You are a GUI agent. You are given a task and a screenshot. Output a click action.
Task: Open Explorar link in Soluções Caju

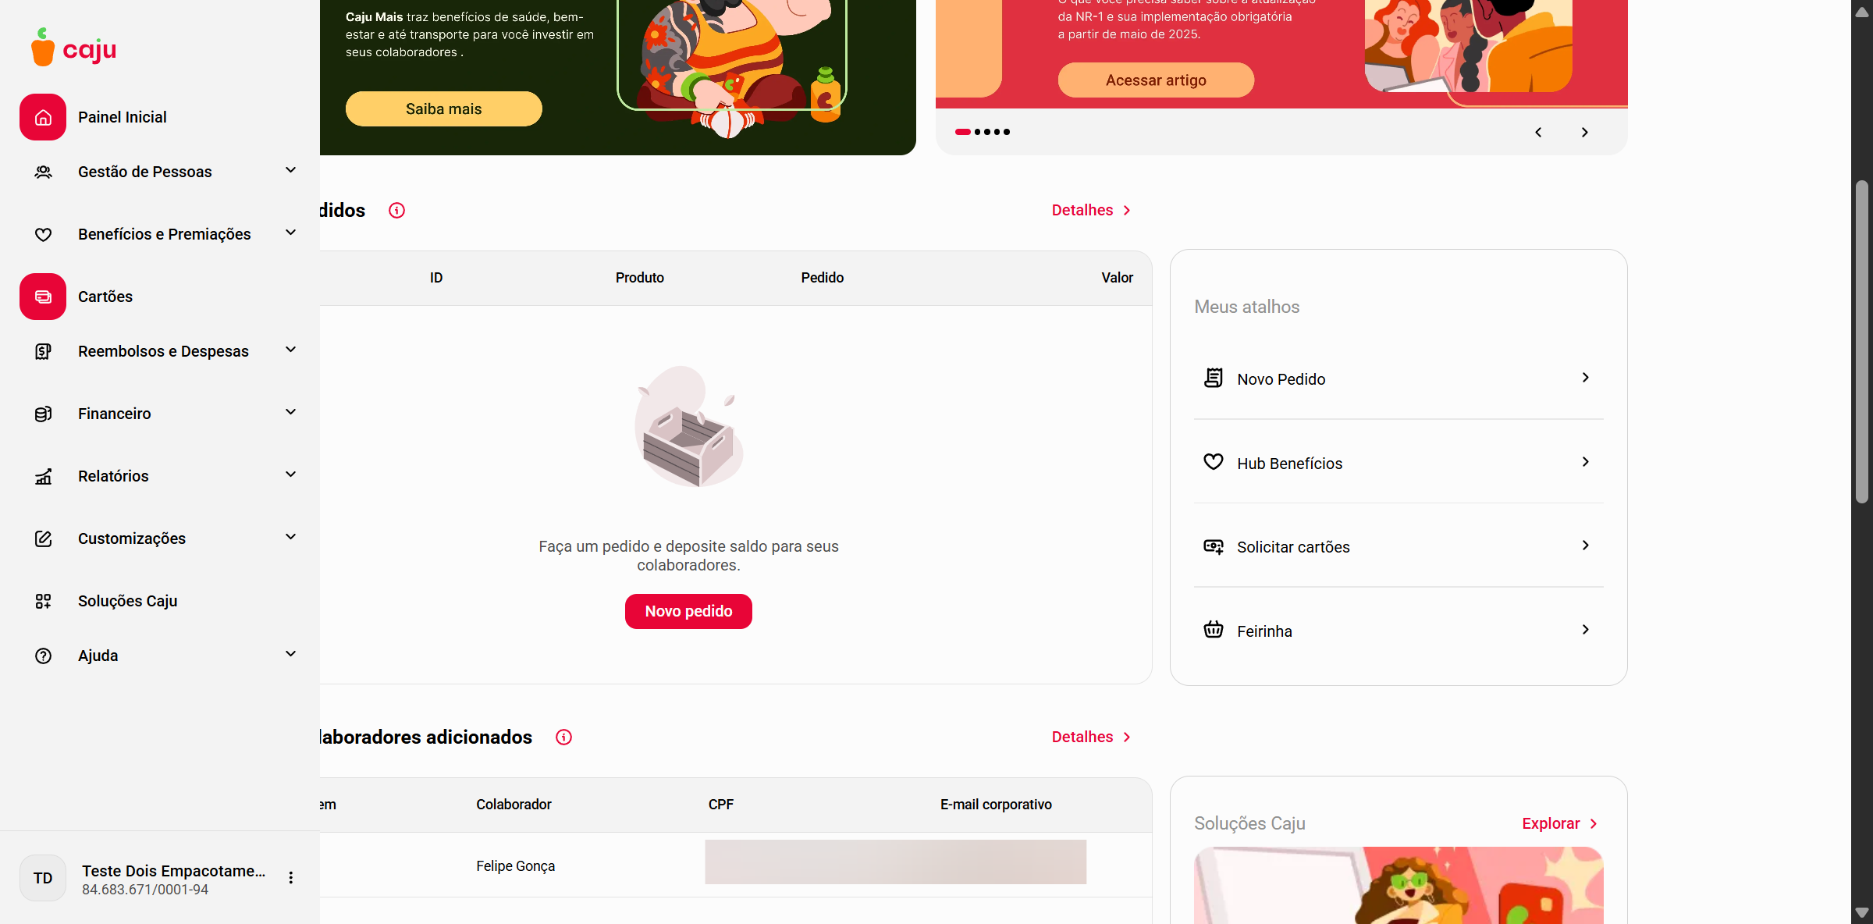click(1559, 823)
